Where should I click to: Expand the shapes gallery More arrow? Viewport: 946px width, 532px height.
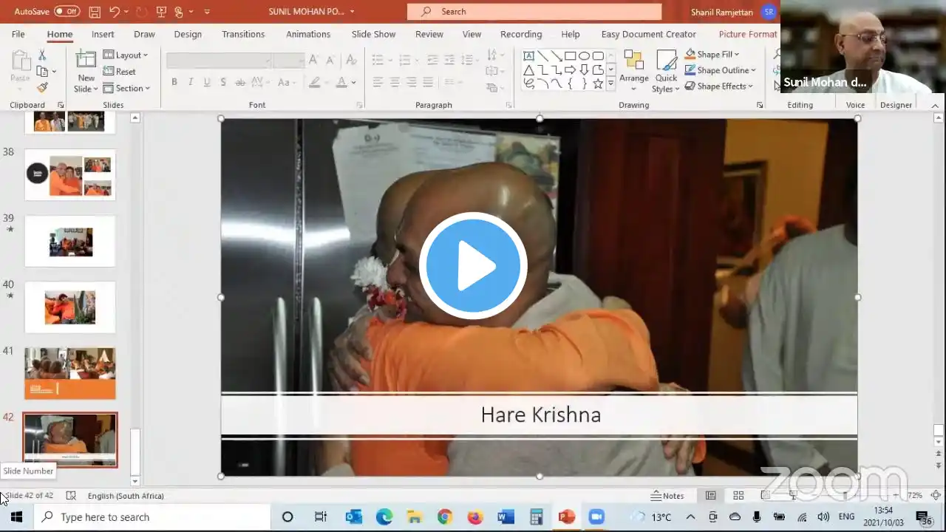[610, 84]
